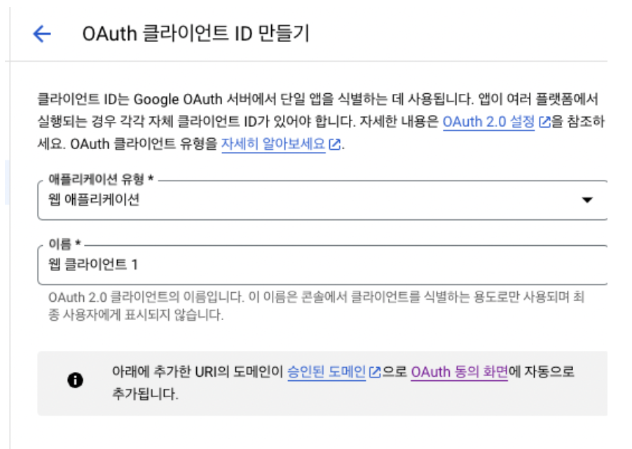The image size is (632, 449).
Task: Click the 이름 * field label
Action: 65,244
